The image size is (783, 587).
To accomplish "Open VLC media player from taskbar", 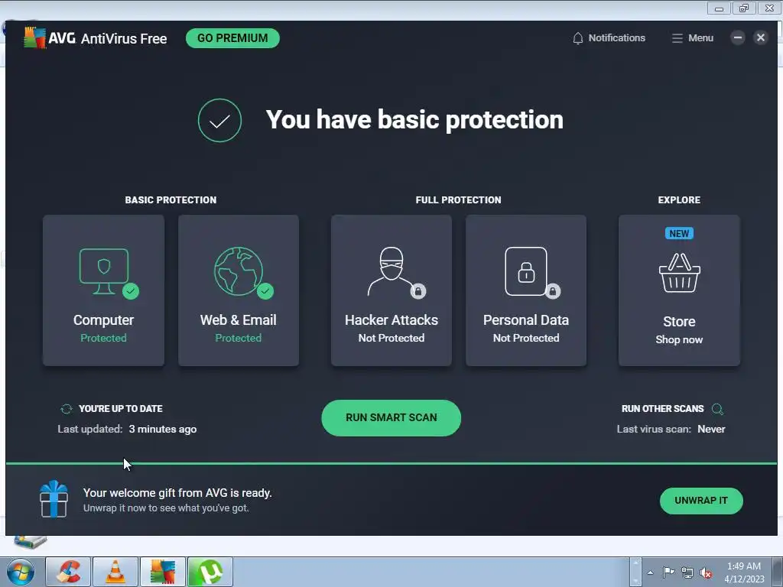I will [115, 572].
